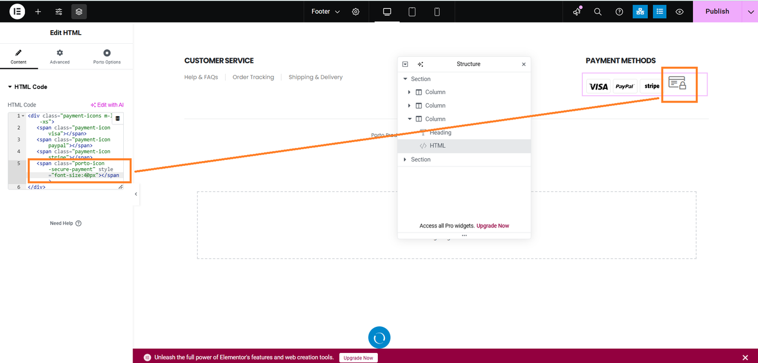758x363 pixels.
Task: Select Payment Methods heading
Action: (x=621, y=60)
